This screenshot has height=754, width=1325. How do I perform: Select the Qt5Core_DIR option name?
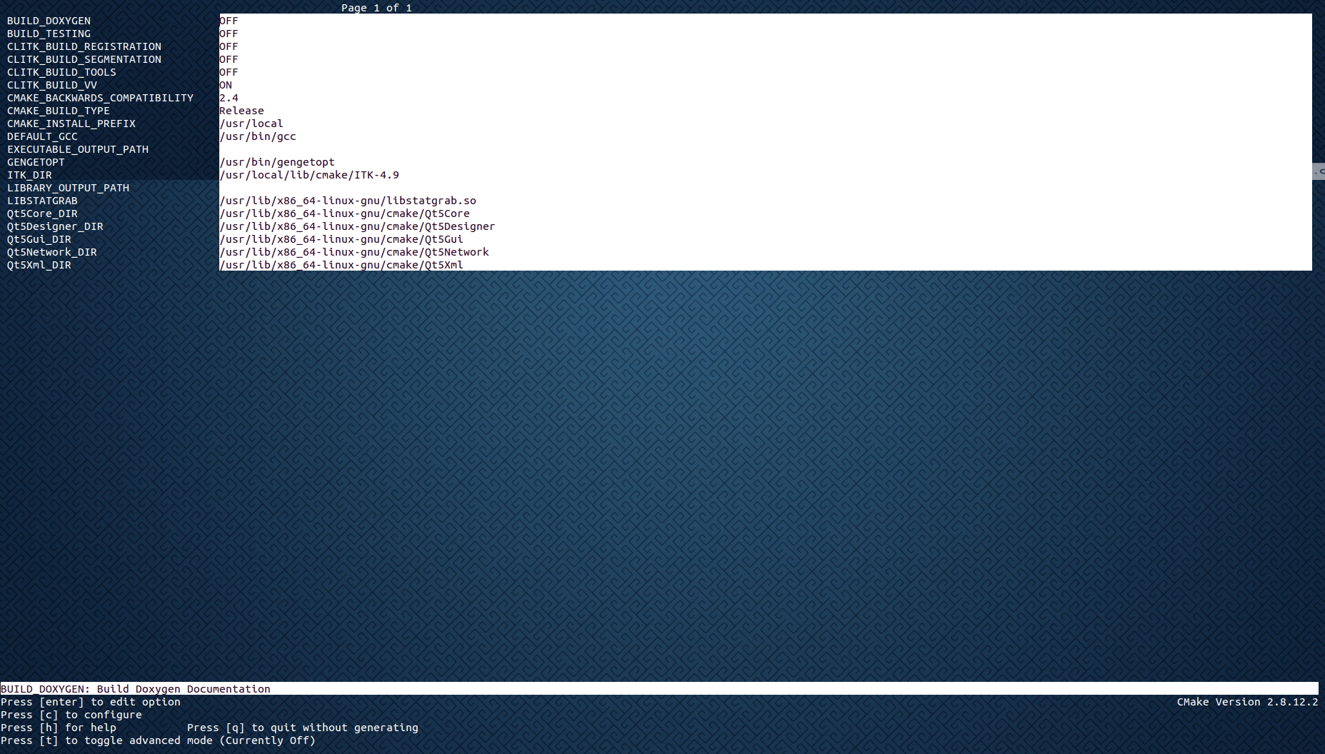pyautogui.click(x=42, y=213)
